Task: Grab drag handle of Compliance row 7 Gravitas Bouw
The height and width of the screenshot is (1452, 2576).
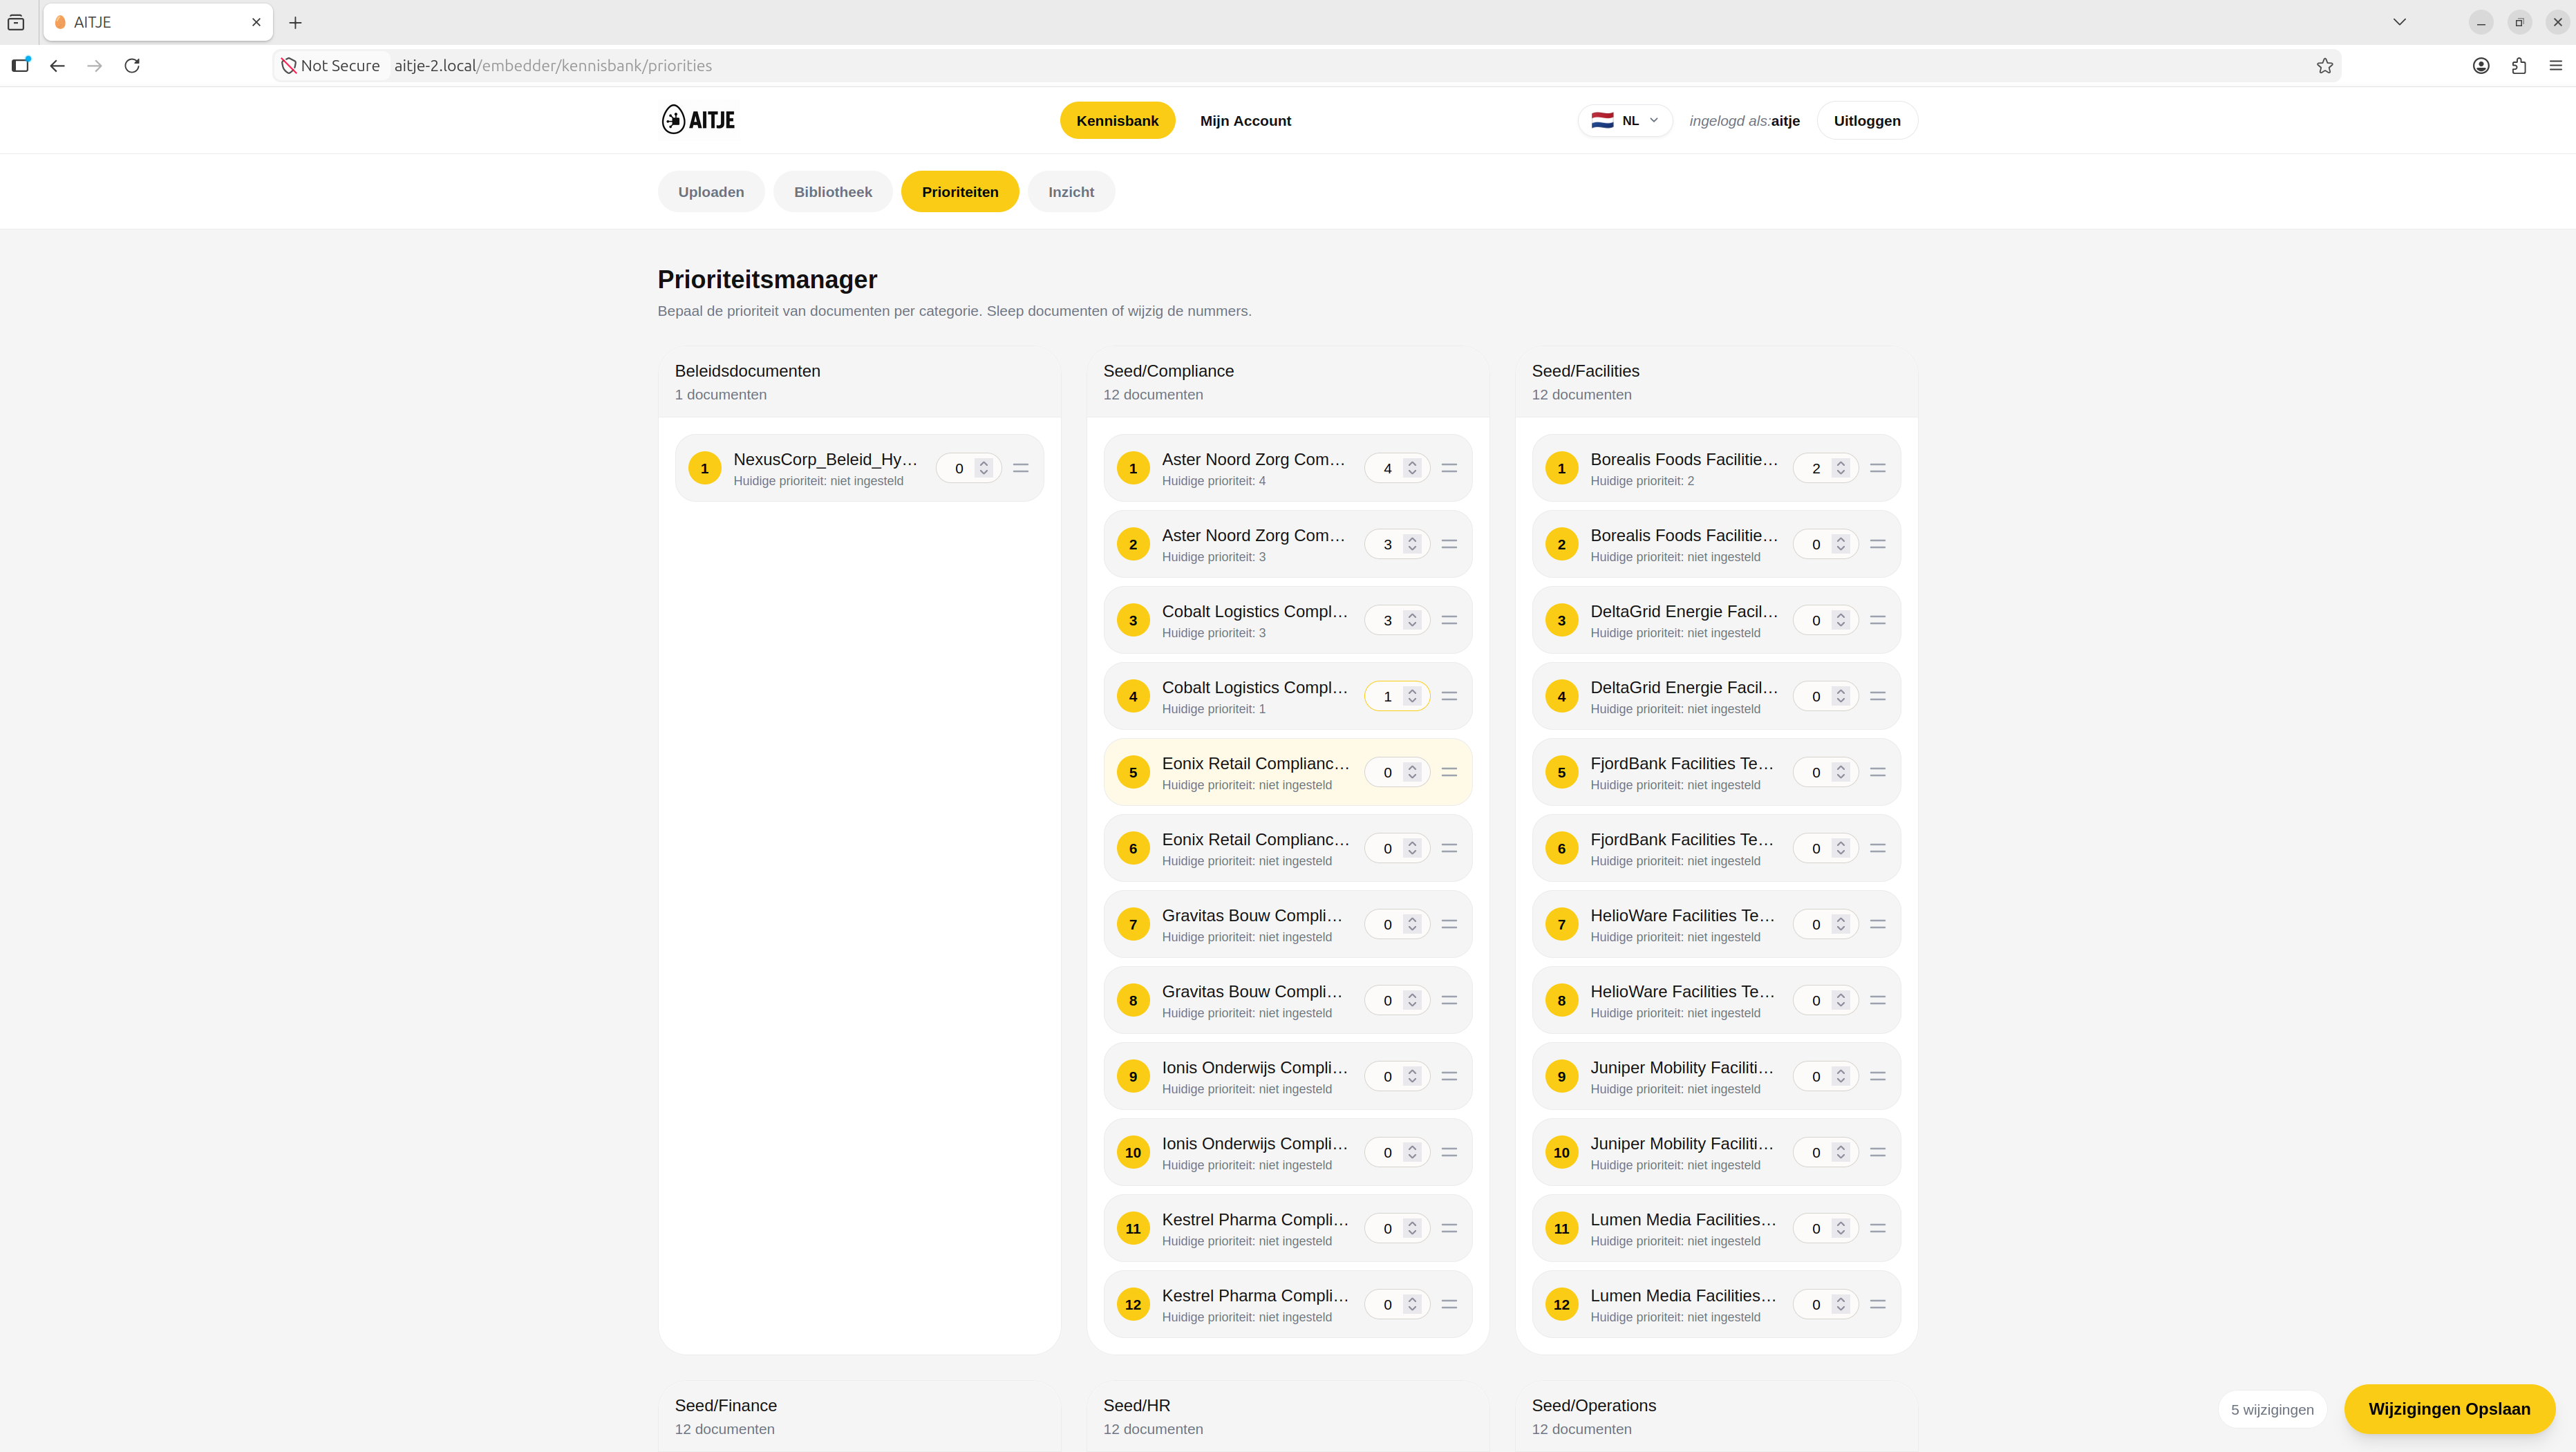Action: click(x=1449, y=924)
